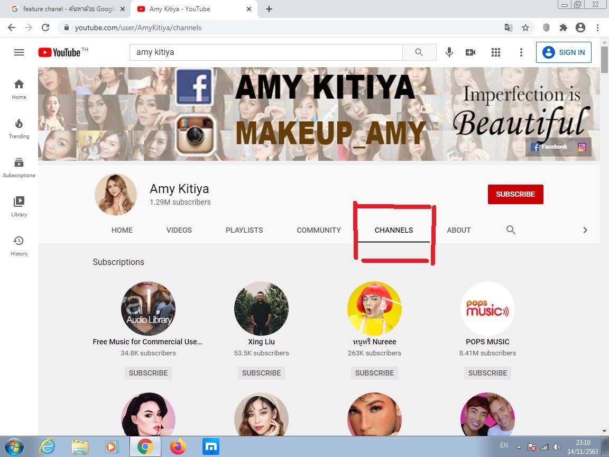The height and width of the screenshot is (457, 609).
Task: Open the YouTube apps grid icon
Action: (496, 52)
